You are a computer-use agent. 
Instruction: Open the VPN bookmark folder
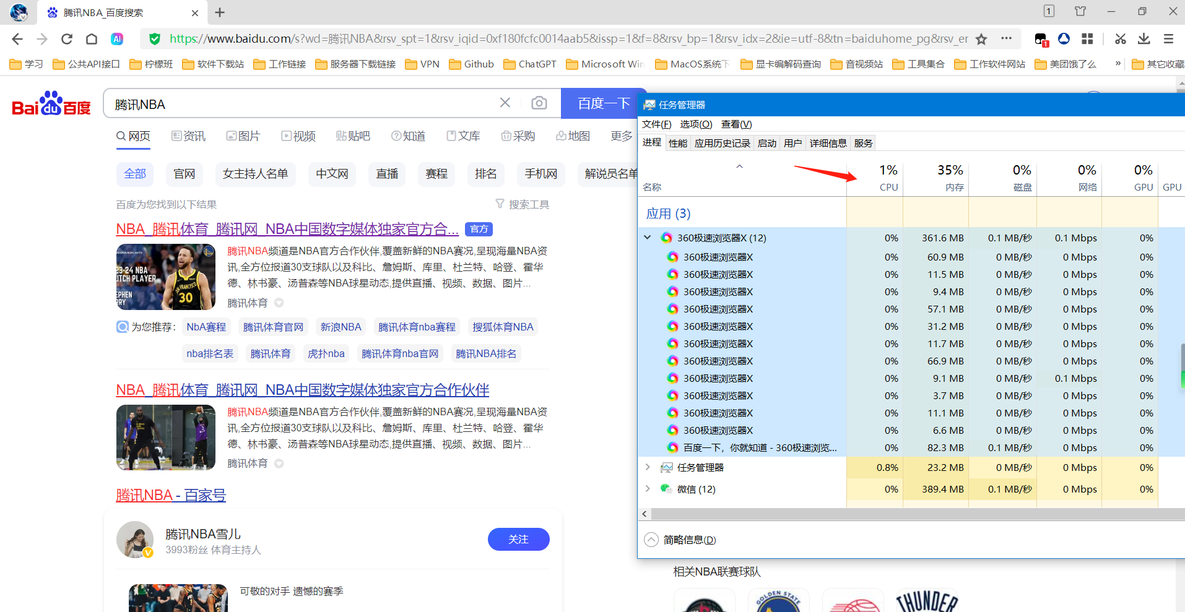pyautogui.click(x=422, y=64)
